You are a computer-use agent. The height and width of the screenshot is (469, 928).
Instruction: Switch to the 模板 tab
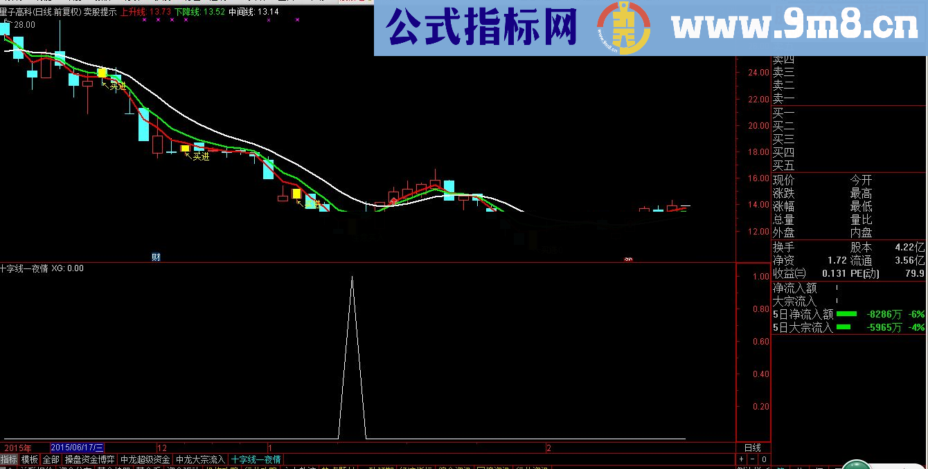29,459
